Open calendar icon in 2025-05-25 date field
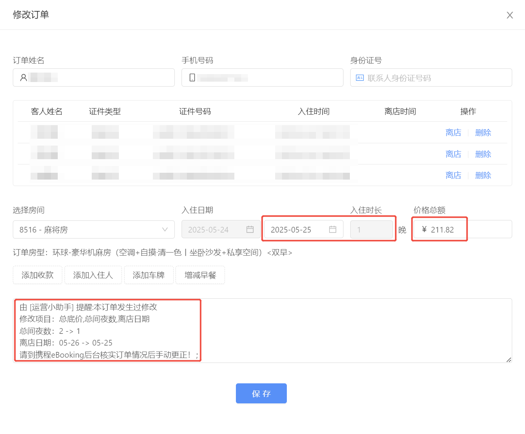This screenshot has width=525, height=434. [x=333, y=229]
